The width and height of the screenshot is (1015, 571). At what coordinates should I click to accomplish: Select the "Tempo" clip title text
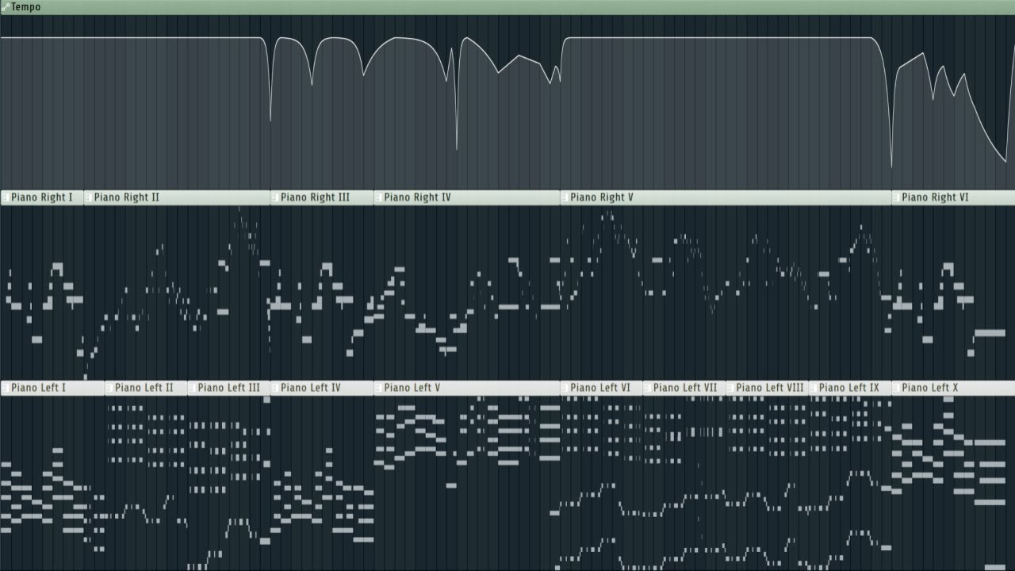click(25, 7)
